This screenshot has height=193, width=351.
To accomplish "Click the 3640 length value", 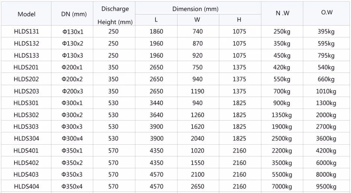I will coord(156,115).
